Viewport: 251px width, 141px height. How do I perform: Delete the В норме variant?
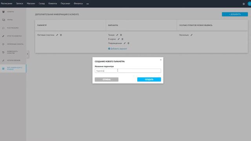click(122, 39)
